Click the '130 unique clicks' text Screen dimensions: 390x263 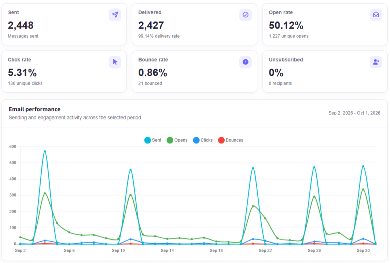[x=25, y=83]
